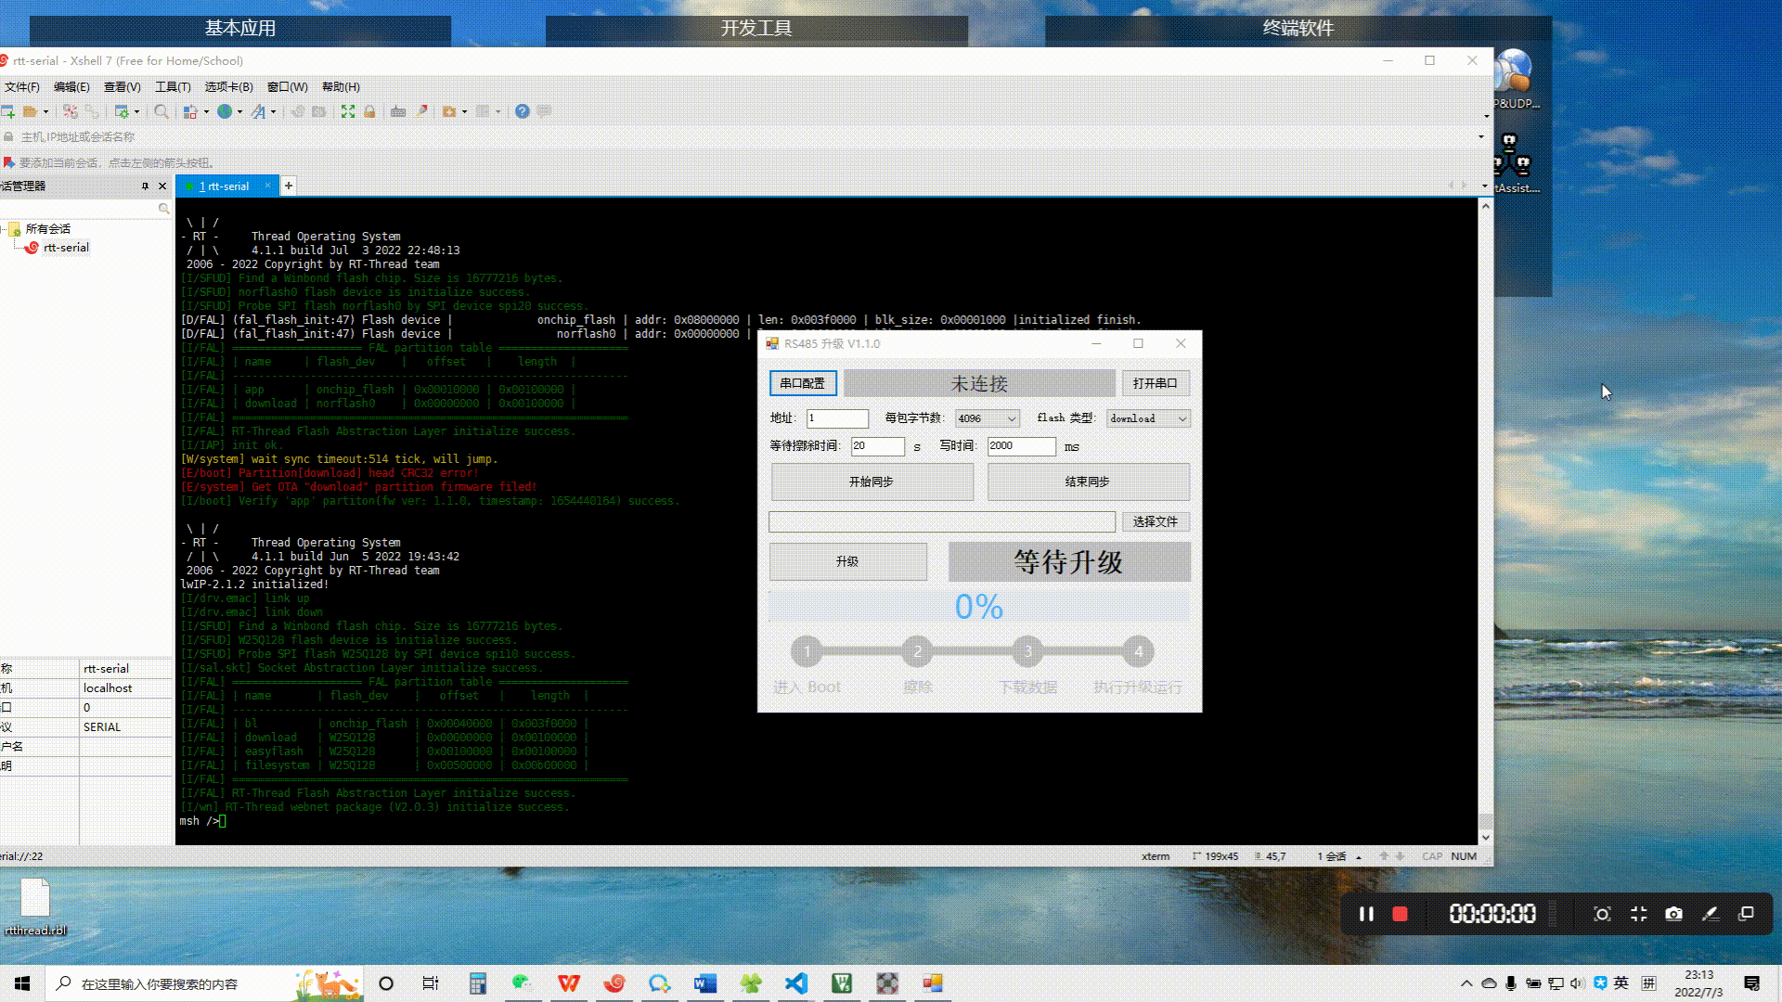Select rtt-serial in the session tree
Image resolution: width=1782 pixels, height=1002 pixels.
pyautogui.click(x=66, y=248)
